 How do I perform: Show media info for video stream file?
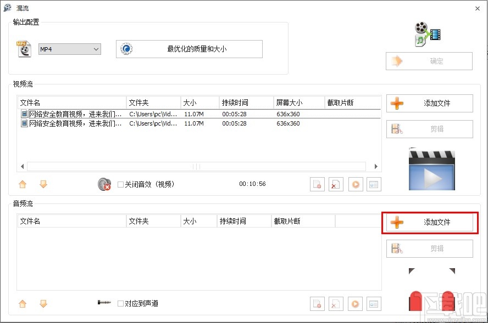click(x=374, y=184)
